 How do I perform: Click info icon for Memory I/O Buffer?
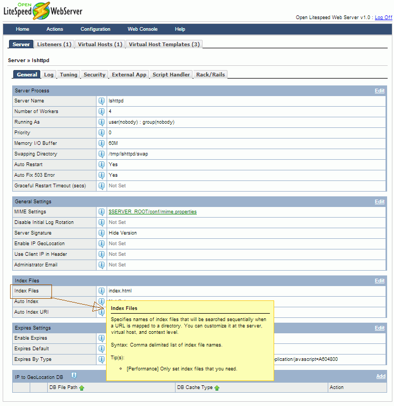point(101,143)
